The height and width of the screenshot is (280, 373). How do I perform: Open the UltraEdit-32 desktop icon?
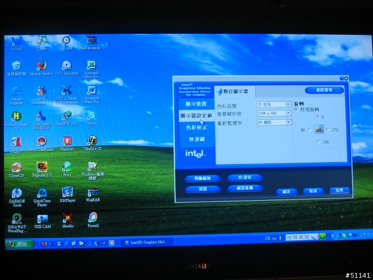pos(92,143)
